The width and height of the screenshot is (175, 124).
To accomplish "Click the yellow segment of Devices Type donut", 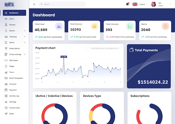I will click(91, 116).
